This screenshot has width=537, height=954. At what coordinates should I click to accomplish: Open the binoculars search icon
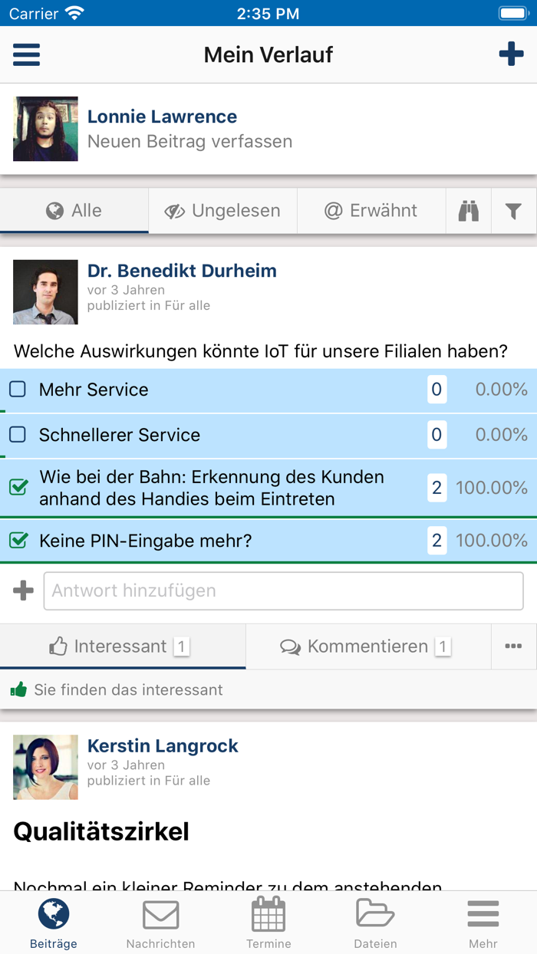[469, 211]
